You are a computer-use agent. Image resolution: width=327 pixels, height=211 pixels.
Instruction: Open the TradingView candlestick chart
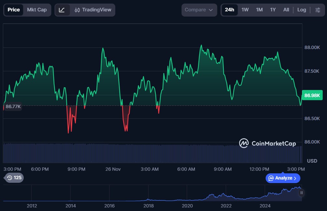(x=93, y=10)
